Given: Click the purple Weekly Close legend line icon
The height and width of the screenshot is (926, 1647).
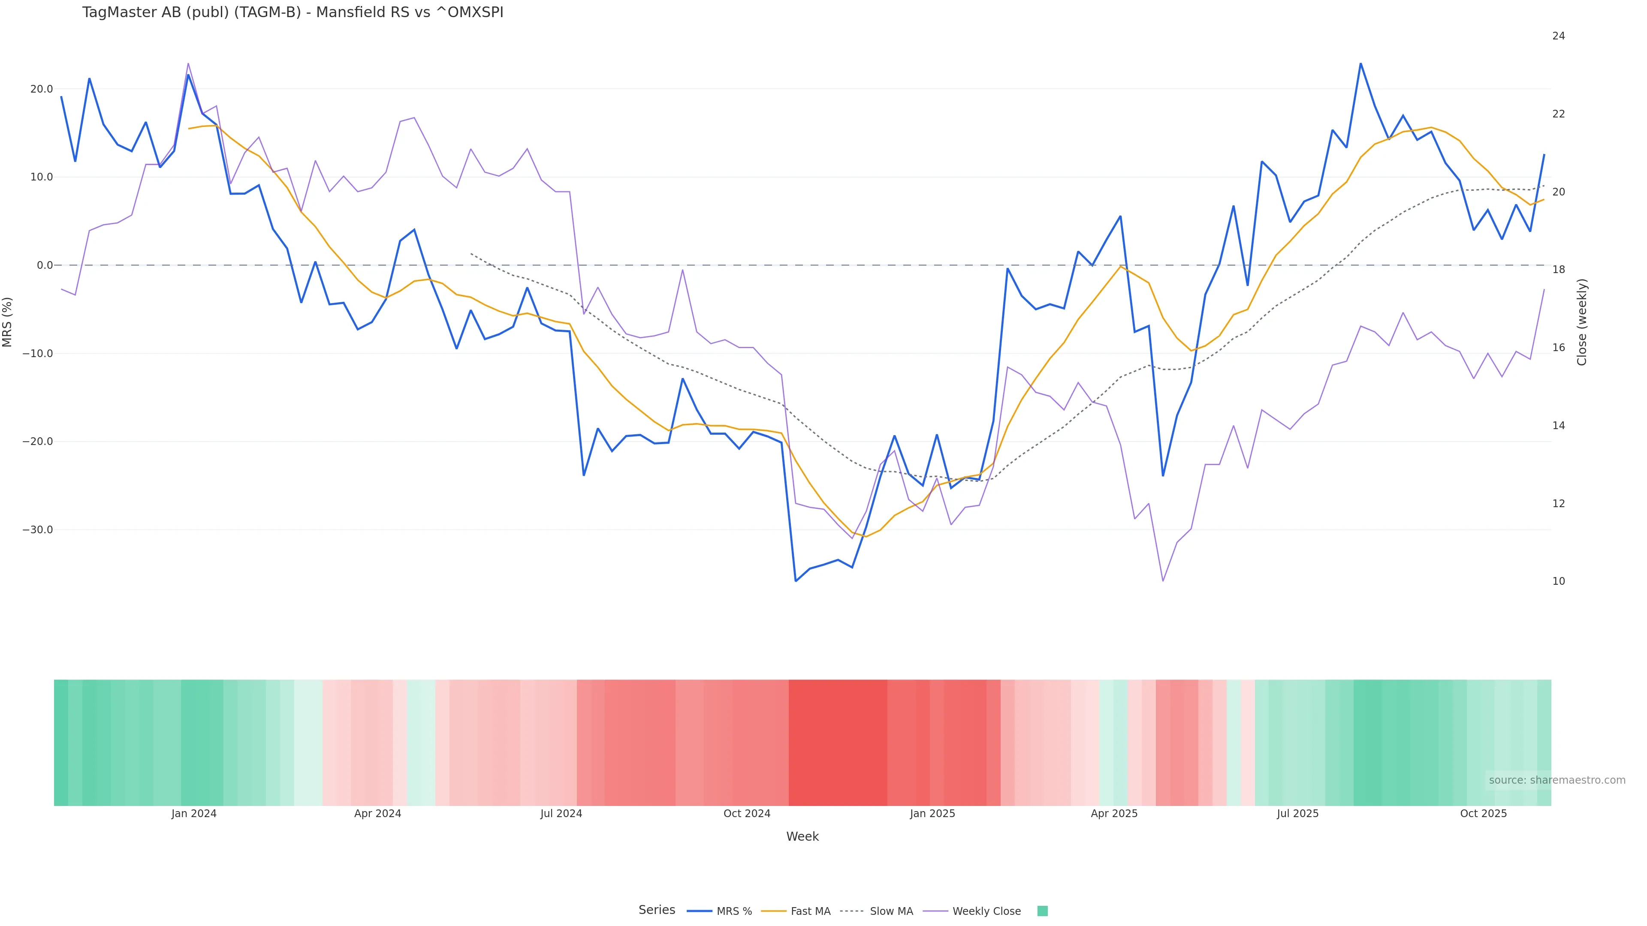Looking at the screenshot, I should [x=935, y=911].
